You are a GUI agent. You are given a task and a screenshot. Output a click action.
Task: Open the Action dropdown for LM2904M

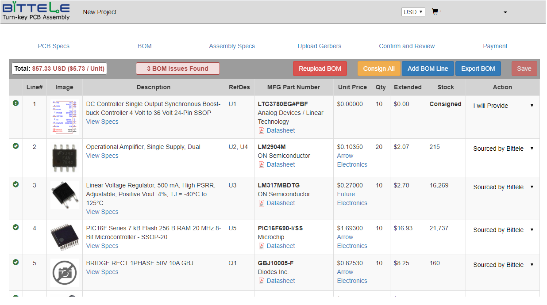(x=503, y=149)
